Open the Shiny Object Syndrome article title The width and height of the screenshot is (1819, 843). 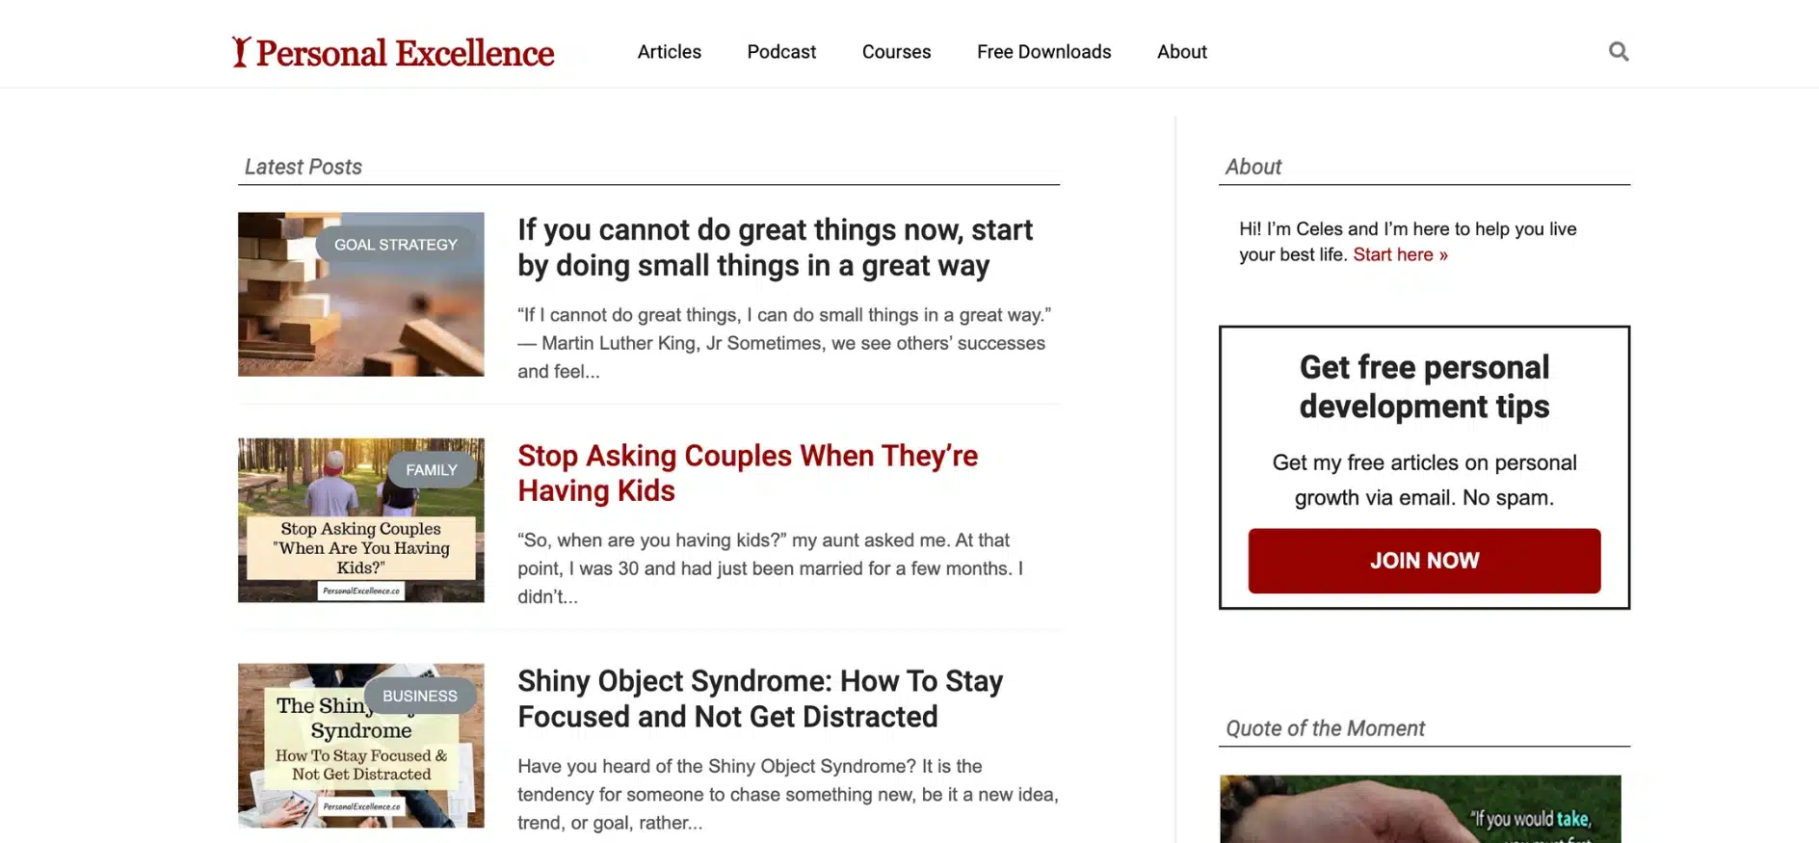coord(760,698)
